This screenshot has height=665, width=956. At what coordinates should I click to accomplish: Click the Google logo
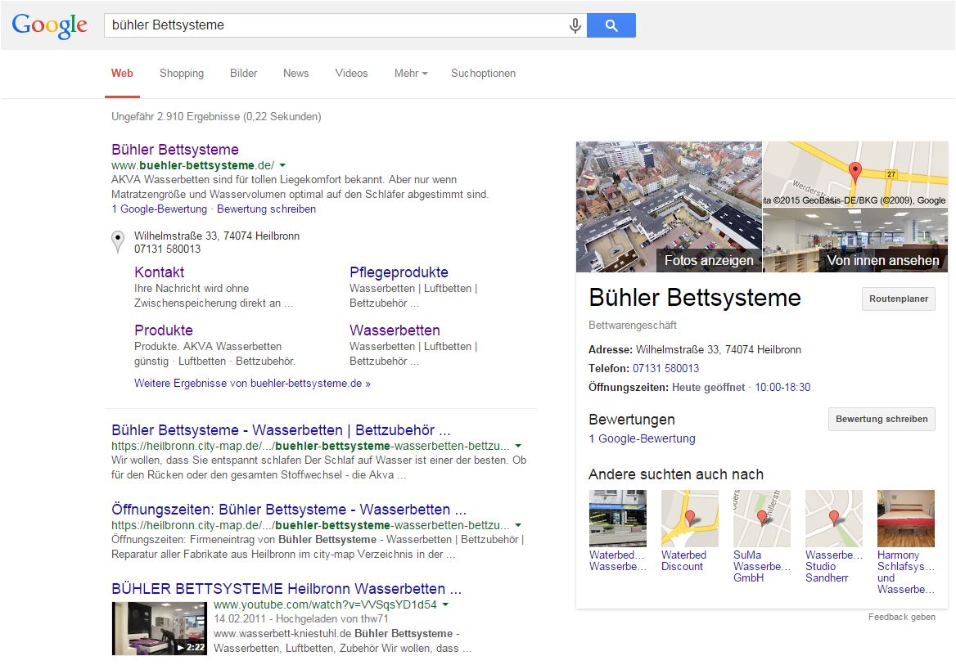pyautogui.click(x=49, y=25)
